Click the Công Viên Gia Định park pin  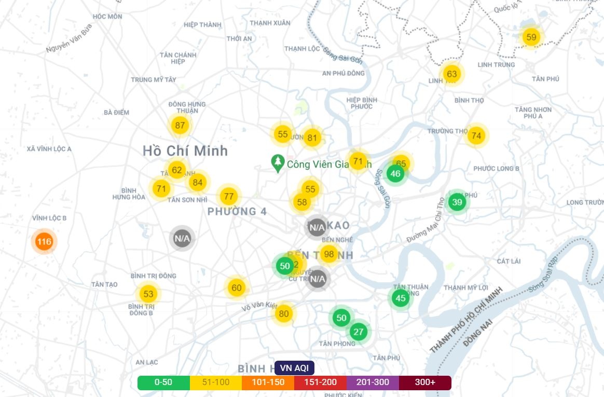278,163
